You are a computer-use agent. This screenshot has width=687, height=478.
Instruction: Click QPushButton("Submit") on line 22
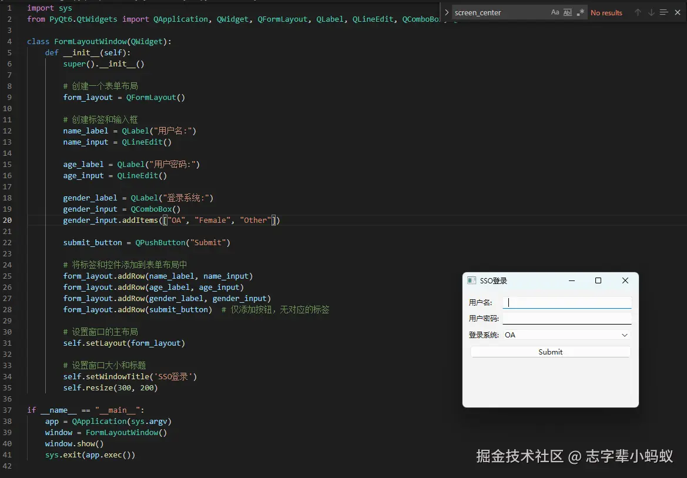(183, 242)
